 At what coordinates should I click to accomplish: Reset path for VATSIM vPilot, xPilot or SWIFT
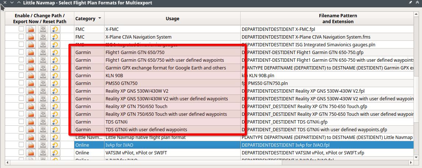point(55,153)
